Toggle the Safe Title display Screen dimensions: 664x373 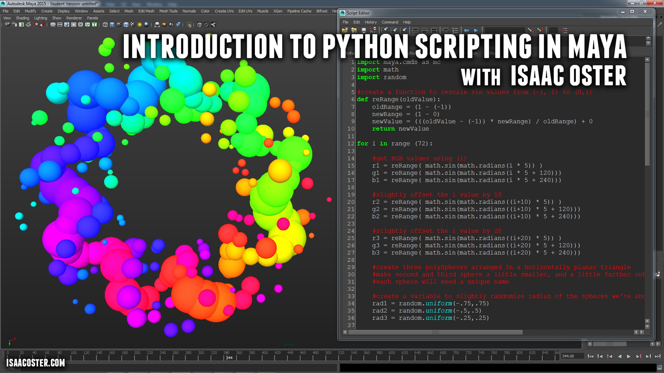click(x=94, y=25)
